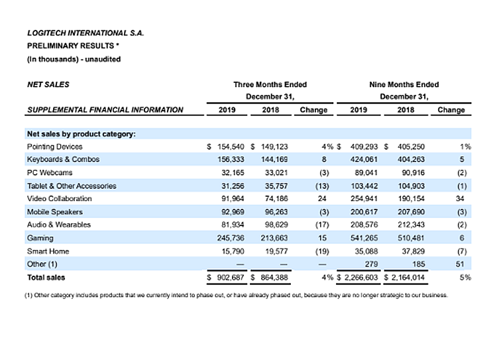
Task: Select the 'PC Webcams' row label
Action: click(50, 173)
